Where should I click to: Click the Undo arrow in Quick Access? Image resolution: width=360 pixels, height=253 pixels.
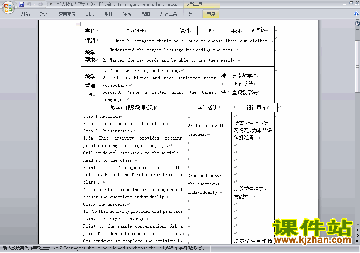[29, 4]
